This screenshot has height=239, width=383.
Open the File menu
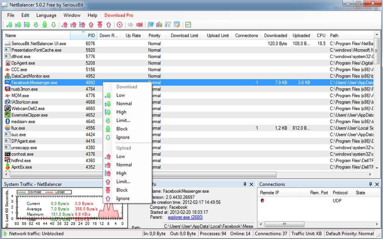click(x=11, y=15)
